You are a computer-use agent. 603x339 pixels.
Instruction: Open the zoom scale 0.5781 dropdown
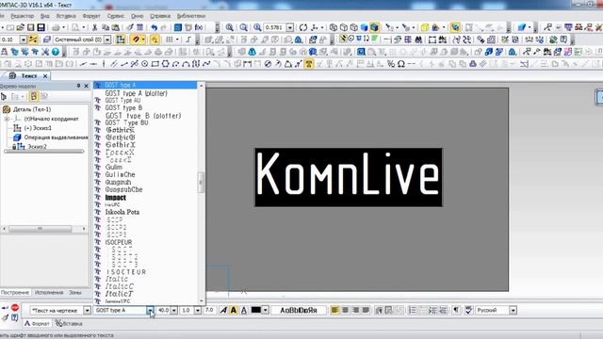[x=290, y=27]
